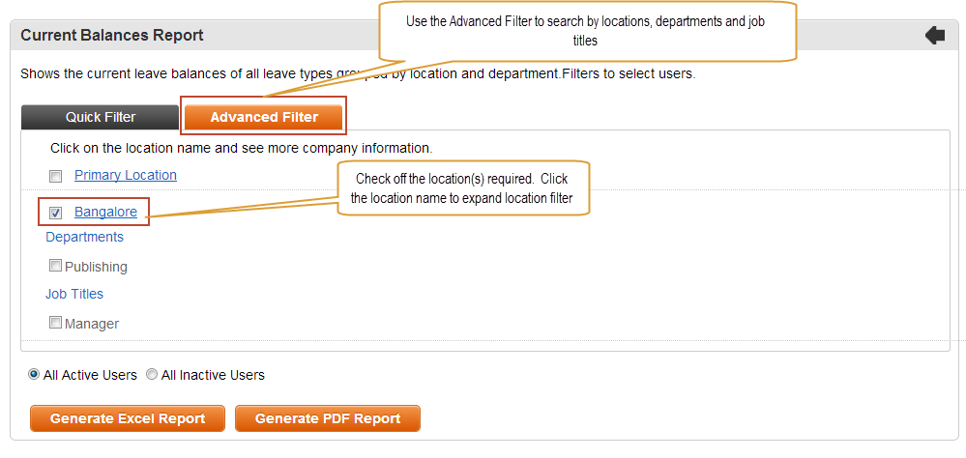
Task: Click the Manager job title label
Action: click(x=92, y=324)
